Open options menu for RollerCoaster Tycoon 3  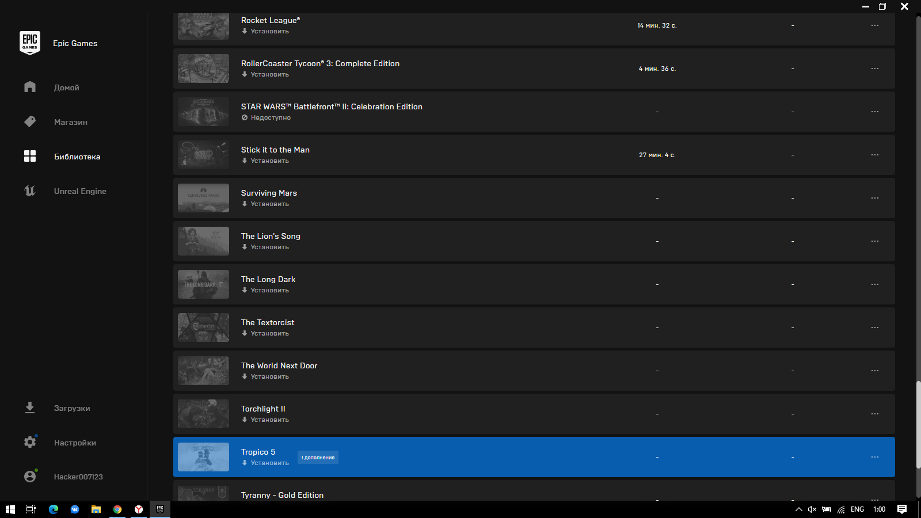click(x=875, y=68)
